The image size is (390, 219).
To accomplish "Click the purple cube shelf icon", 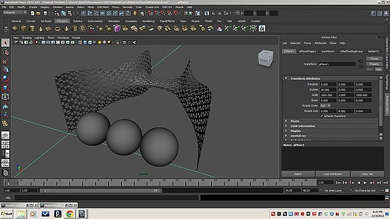I will (x=116, y=29).
